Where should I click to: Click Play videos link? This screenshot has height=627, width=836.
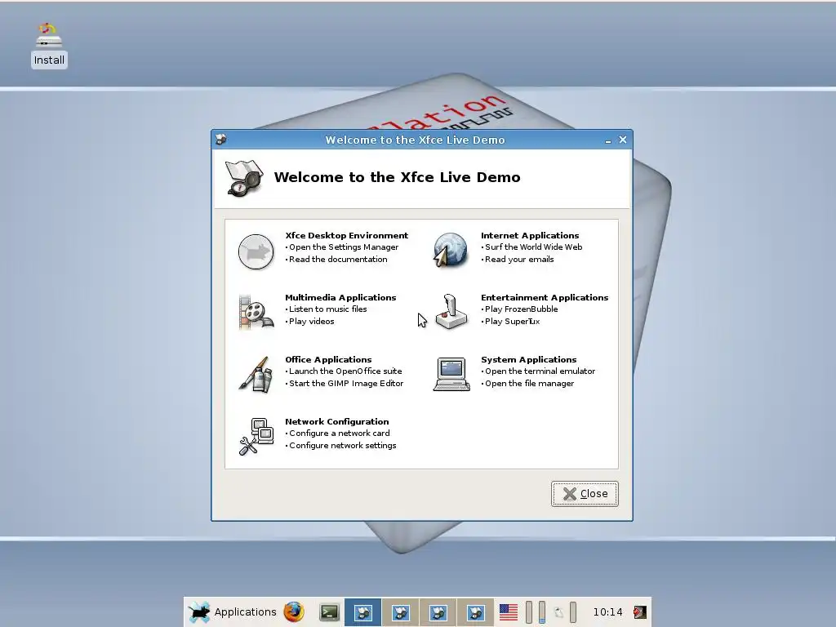(x=311, y=322)
